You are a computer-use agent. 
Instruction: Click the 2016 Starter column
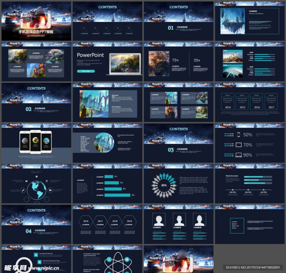(x=257, y=101)
